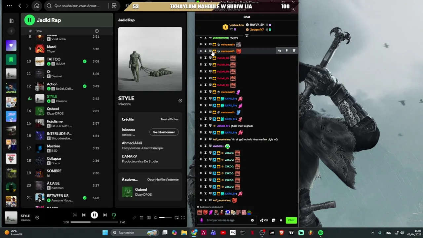The width and height of the screenshot is (423, 238).
Task: Click the STYLE album artwork
Action: [150, 59]
